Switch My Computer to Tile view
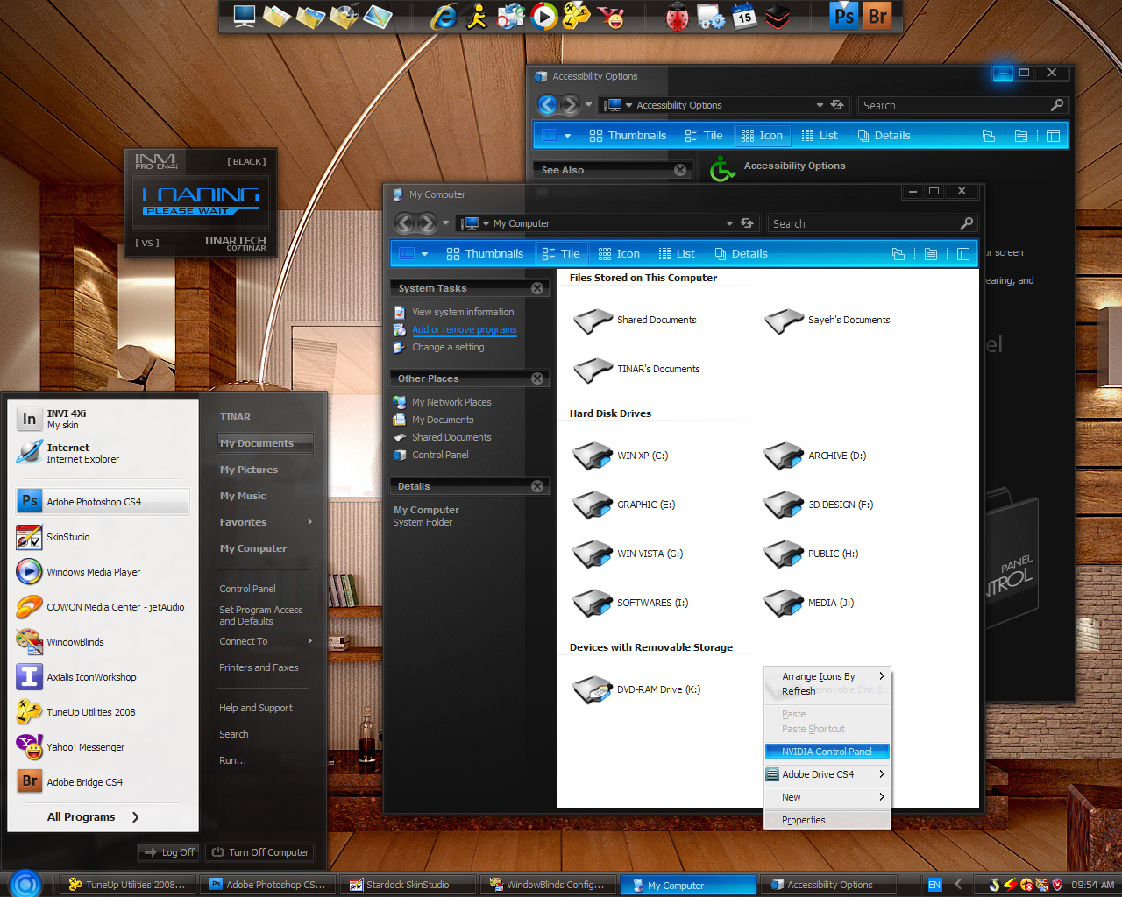Image resolution: width=1122 pixels, height=897 pixels. click(x=561, y=254)
